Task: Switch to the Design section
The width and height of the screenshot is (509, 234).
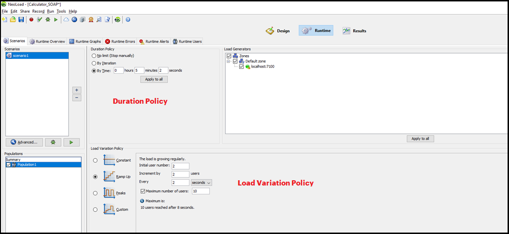Action: pos(278,31)
